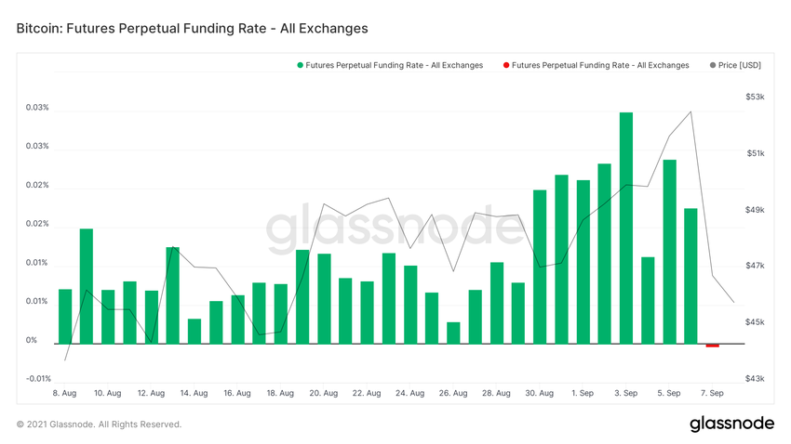Image resolution: width=791 pixels, height=444 pixels.
Task: Click the Glassnode copyright notice
Action: [x=100, y=424]
